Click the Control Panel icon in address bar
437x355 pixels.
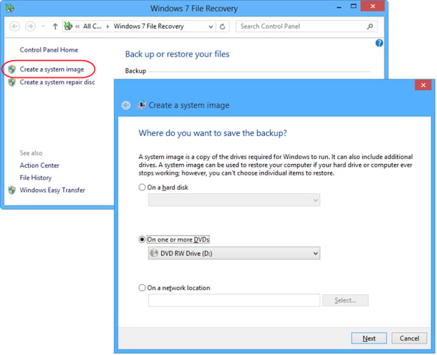pyautogui.click(x=68, y=26)
